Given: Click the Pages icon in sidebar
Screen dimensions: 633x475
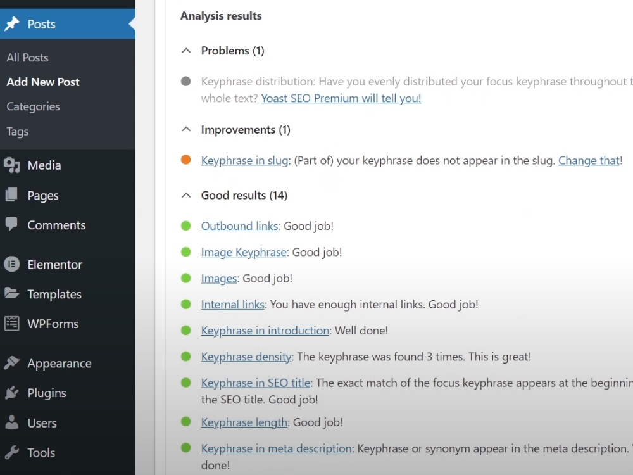Looking at the screenshot, I should 11,195.
